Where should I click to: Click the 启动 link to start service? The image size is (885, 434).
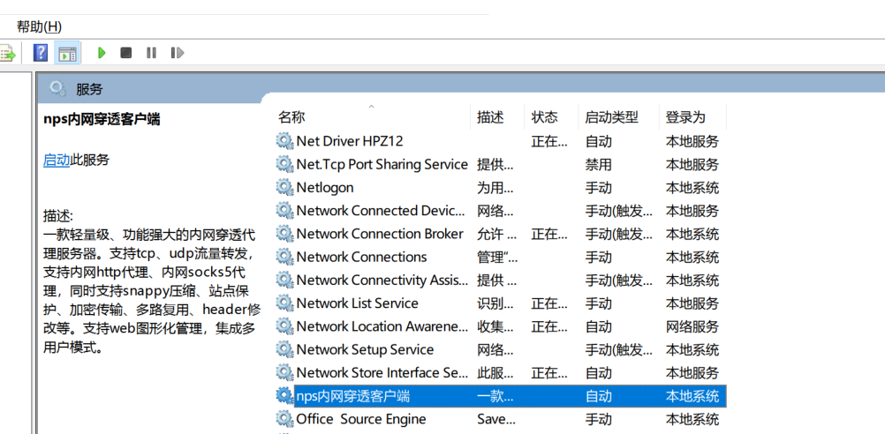point(57,160)
